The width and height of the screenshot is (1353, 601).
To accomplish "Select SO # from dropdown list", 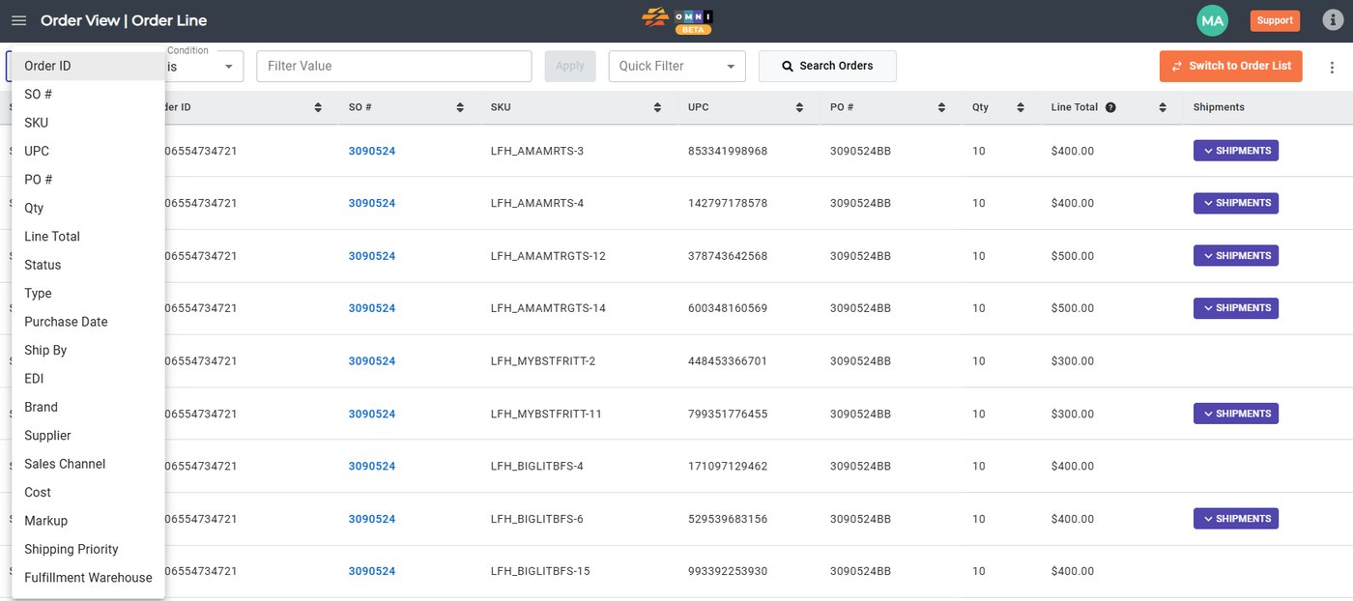I will tap(88, 95).
